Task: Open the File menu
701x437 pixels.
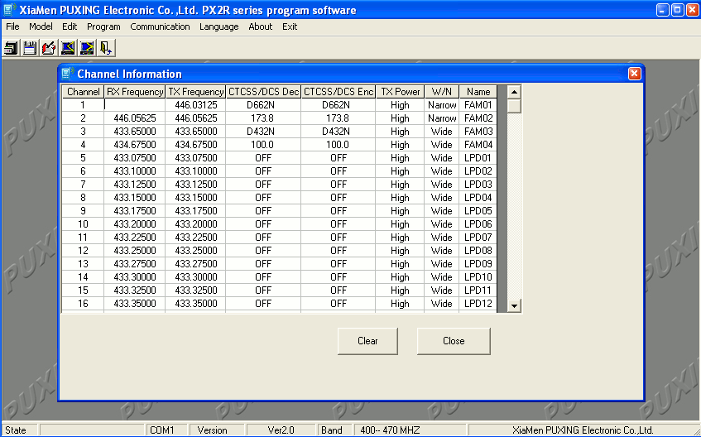Action: click(12, 26)
